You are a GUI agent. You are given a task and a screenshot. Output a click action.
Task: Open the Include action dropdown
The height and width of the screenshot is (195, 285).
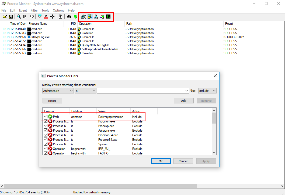point(207,91)
